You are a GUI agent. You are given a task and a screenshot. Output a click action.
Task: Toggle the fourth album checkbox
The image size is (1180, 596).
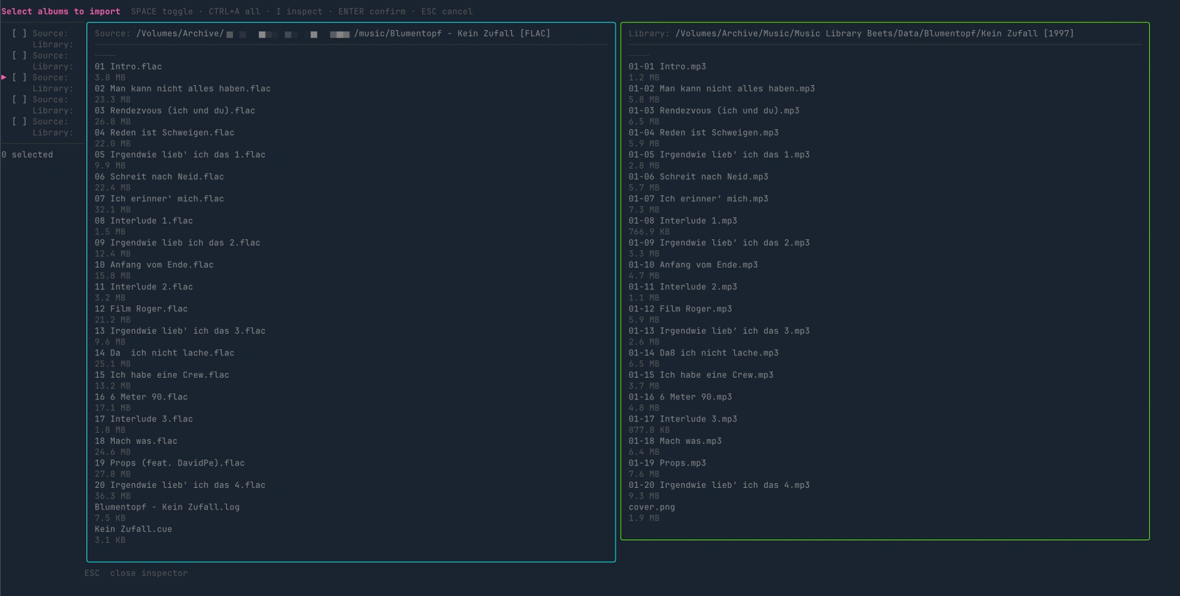tap(20, 100)
